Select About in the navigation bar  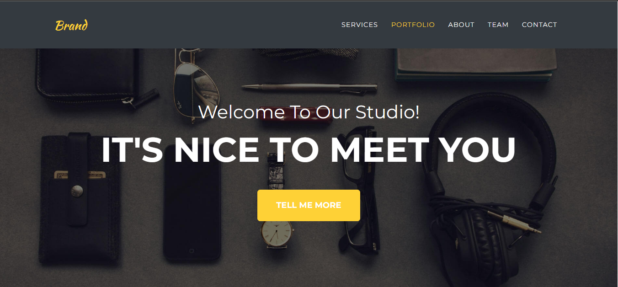(461, 25)
